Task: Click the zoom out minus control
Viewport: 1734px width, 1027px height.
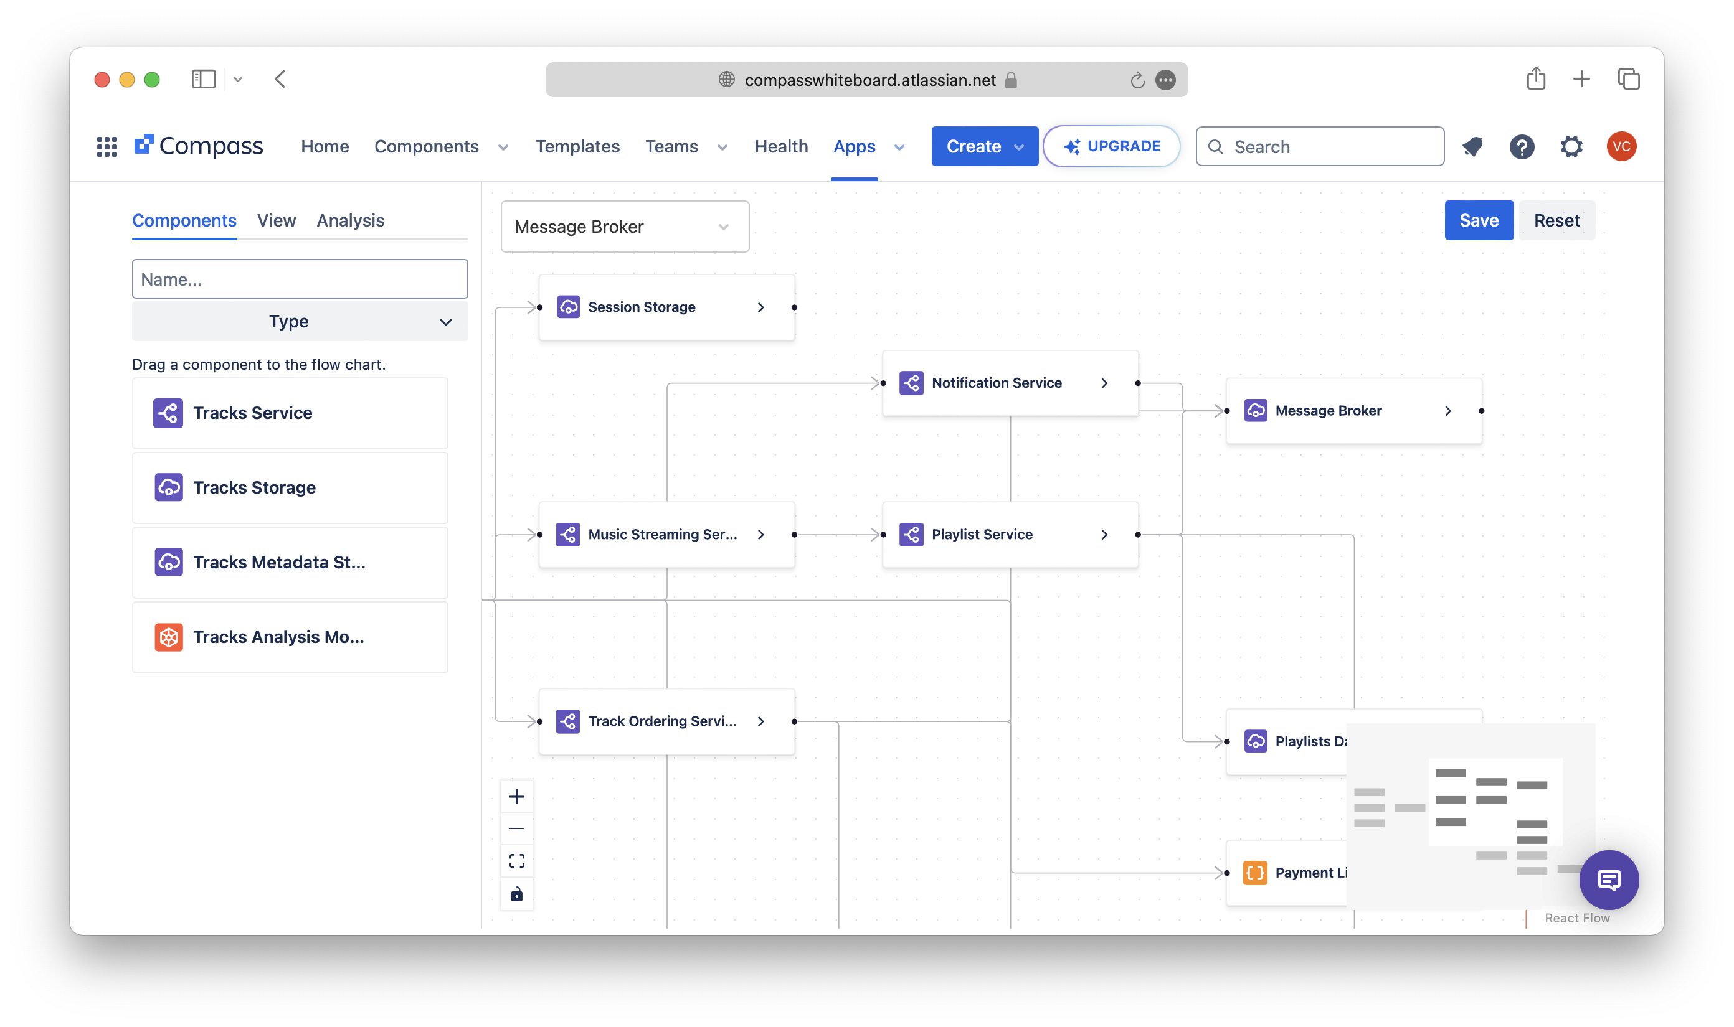Action: coord(516,828)
